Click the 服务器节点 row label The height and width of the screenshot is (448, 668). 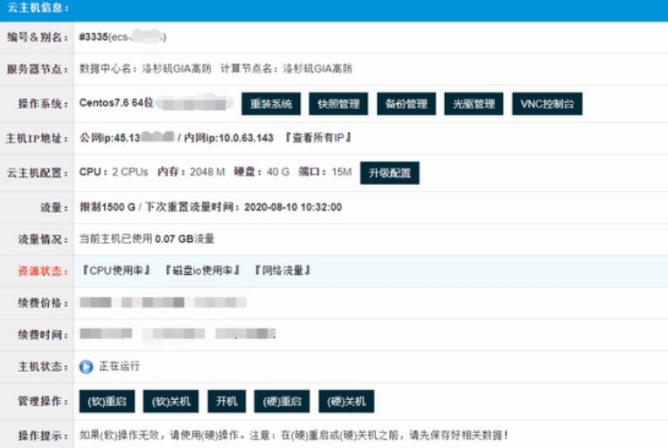[37, 69]
